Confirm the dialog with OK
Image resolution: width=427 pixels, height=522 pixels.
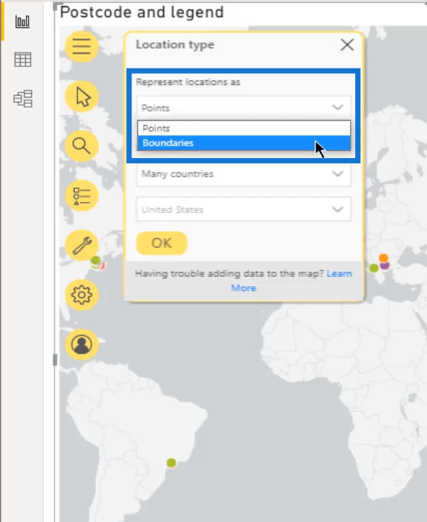(162, 243)
